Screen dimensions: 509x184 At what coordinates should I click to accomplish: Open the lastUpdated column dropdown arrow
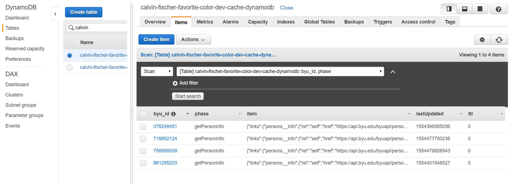pyautogui.click(x=461, y=114)
